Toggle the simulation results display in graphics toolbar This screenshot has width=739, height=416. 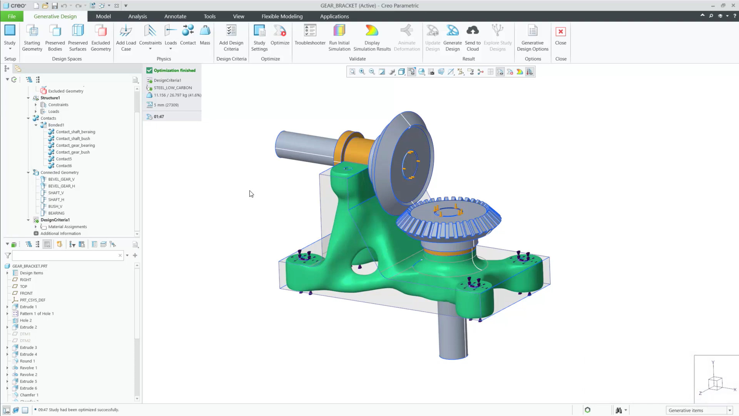[520, 72]
